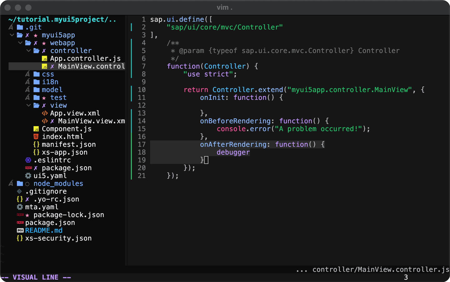Open App.controller.js in the tree
Image resolution: width=450 pixels, height=282 pixels.
(x=85, y=59)
